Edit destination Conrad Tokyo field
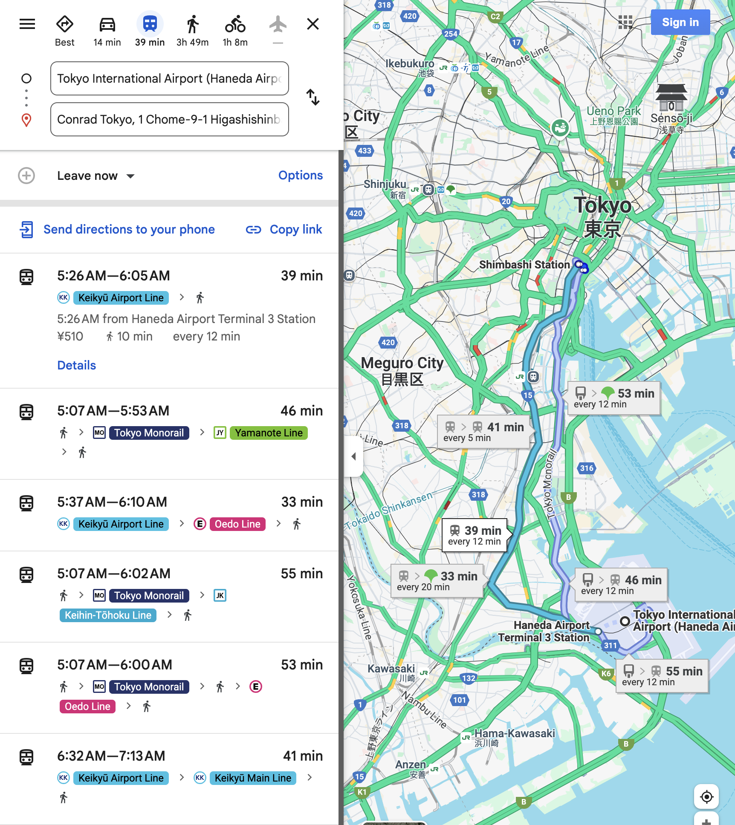Viewport: 735px width, 825px height. point(170,119)
